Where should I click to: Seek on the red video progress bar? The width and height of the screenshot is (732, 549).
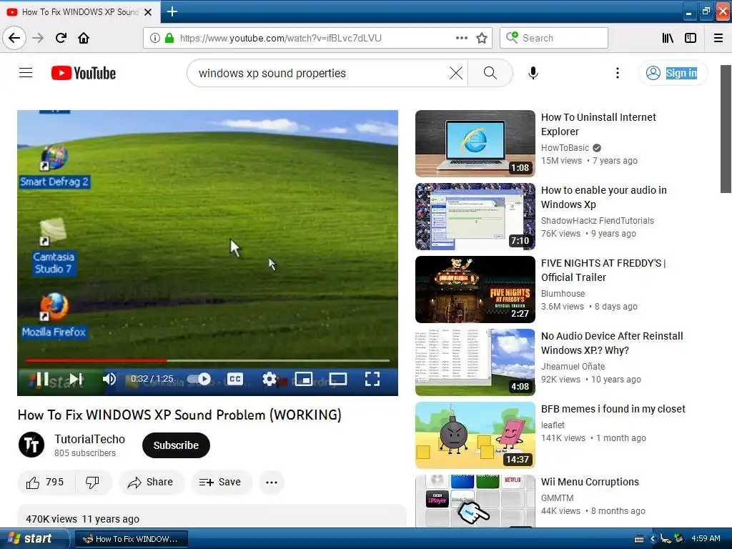(208, 360)
